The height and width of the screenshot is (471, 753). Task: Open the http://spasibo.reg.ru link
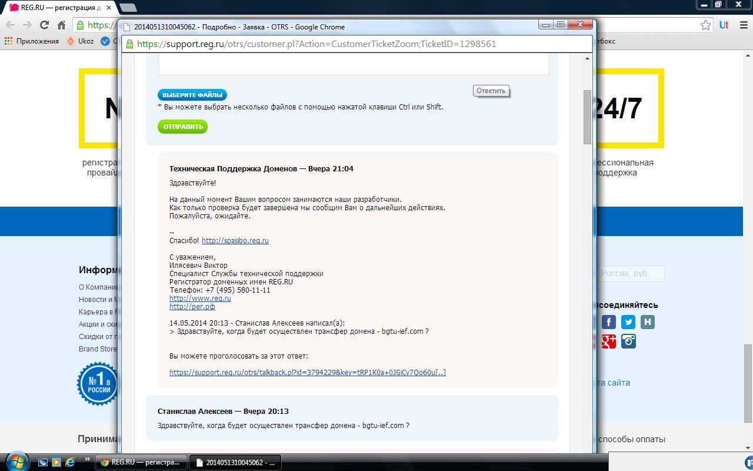pos(235,241)
